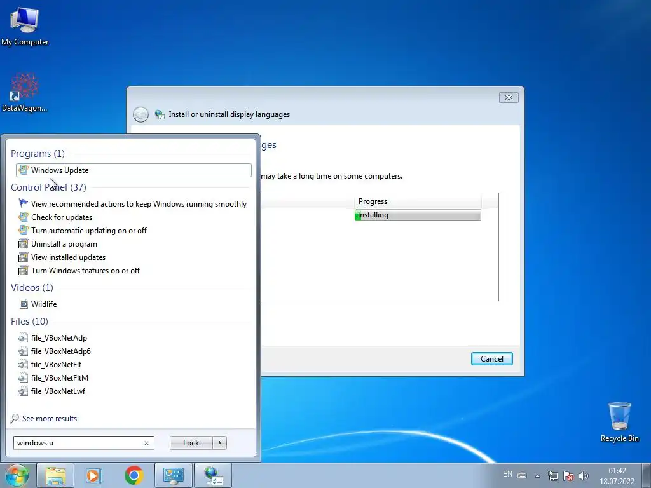
Task: Click the keyboard icon in system tray
Action: pos(522,475)
